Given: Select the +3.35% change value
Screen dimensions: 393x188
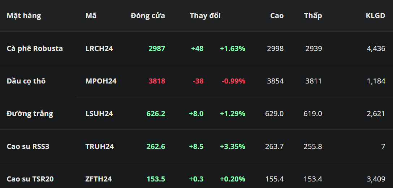Looking at the screenshot, I should [x=232, y=146].
